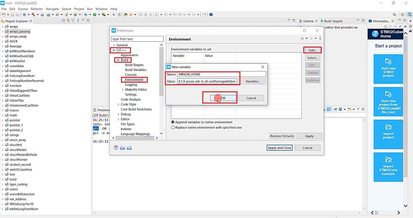Open the File menu
This screenshot has height=218, width=413.
[x=4, y=9]
